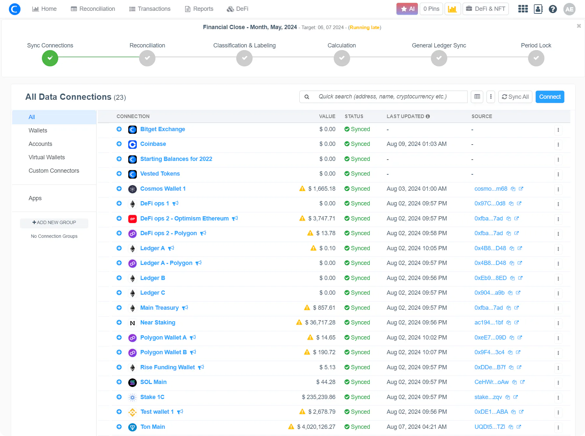Image resolution: width=585 pixels, height=436 pixels.
Task: Click the warning icon on Ton Main row
Action: pyautogui.click(x=291, y=427)
